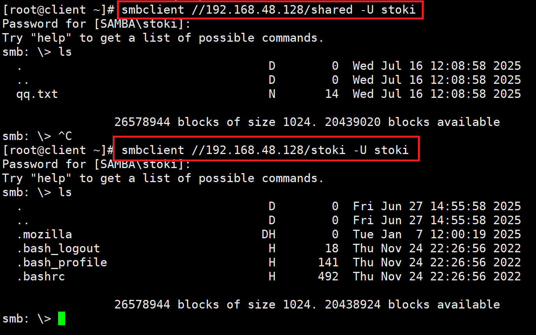Click 20438924 blocks available text
Viewport: 536px width, 335px height.
tap(412, 305)
